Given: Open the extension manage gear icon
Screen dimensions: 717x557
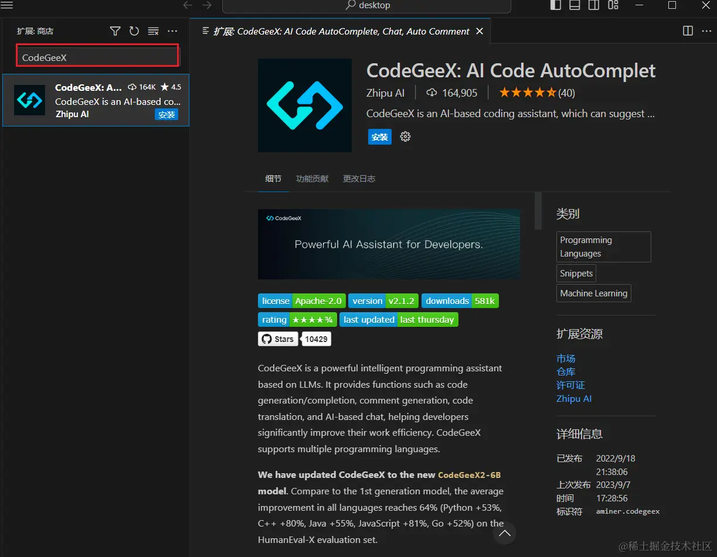Looking at the screenshot, I should (x=405, y=136).
